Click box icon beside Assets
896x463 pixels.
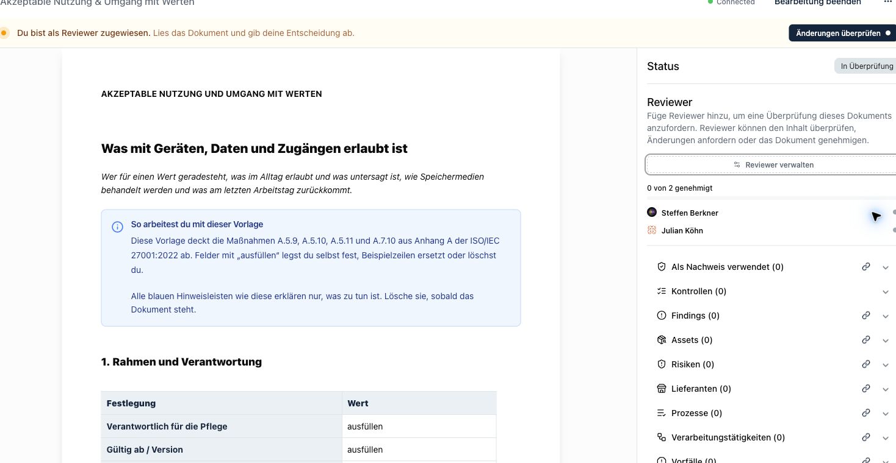661,340
